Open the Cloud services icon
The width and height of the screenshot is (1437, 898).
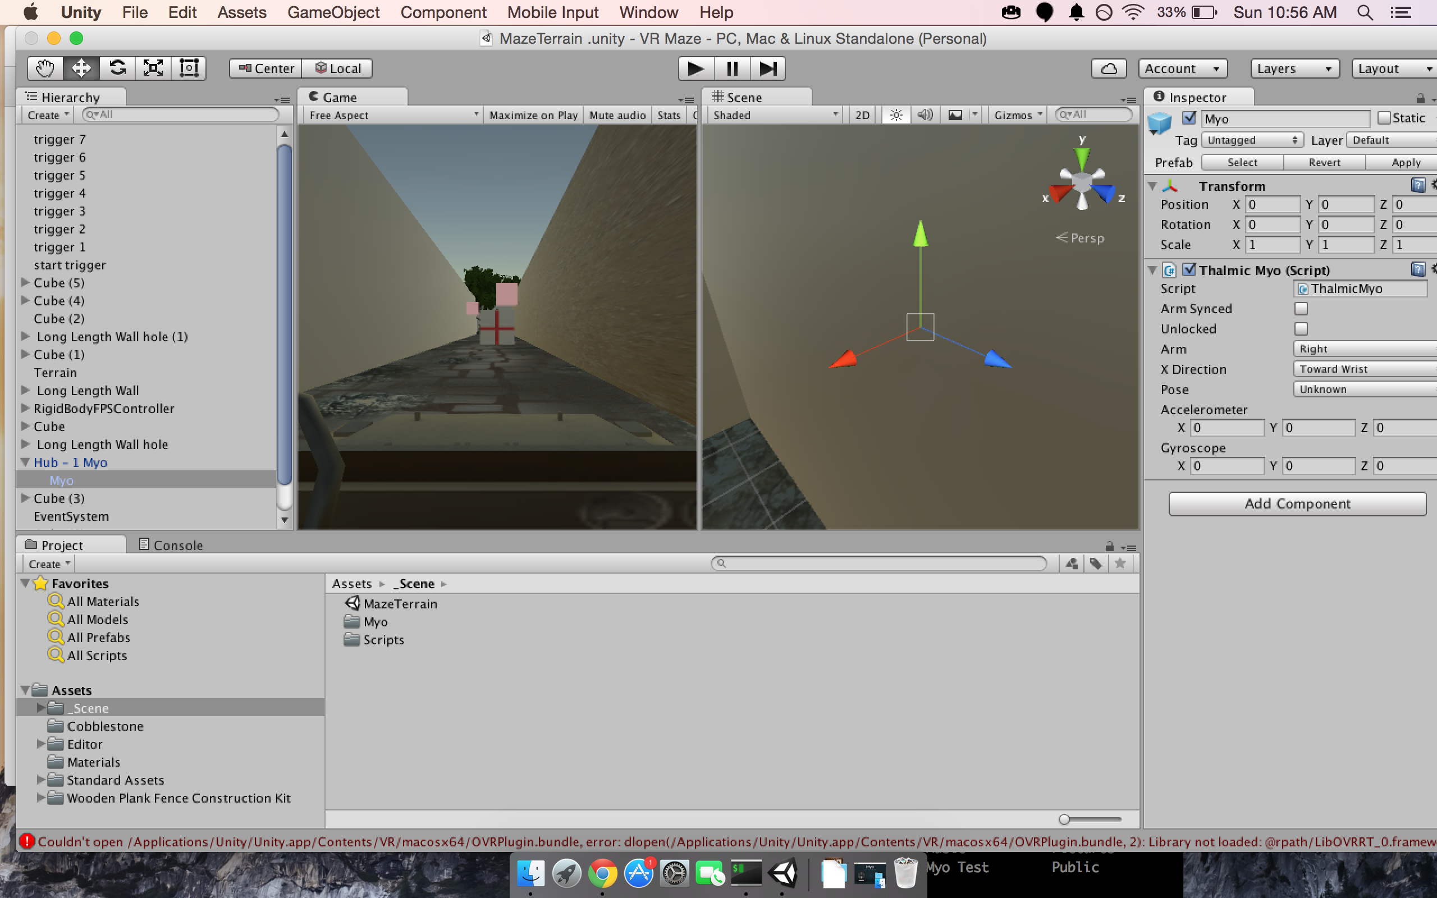pos(1108,68)
